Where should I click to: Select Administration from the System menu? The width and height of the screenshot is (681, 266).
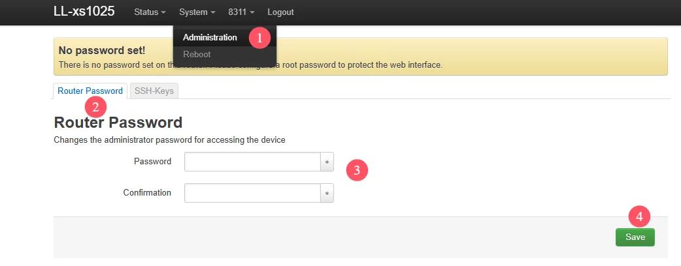tap(210, 38)
